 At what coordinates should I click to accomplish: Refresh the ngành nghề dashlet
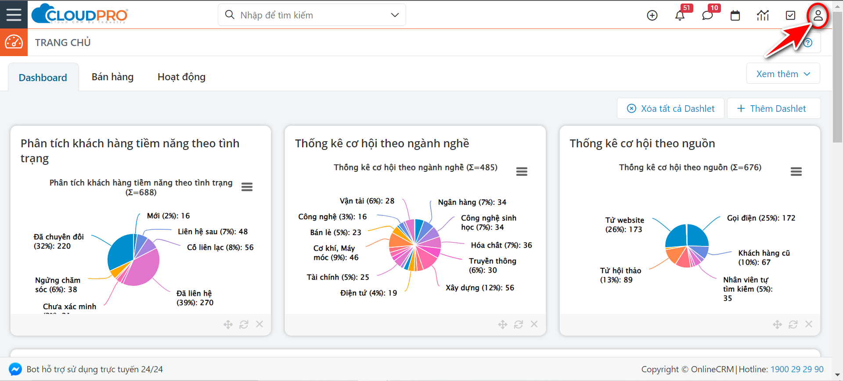click(519, 324)
